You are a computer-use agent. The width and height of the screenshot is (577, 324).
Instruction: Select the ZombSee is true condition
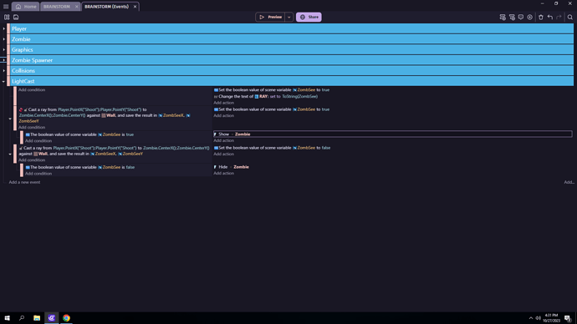(79, 134)
